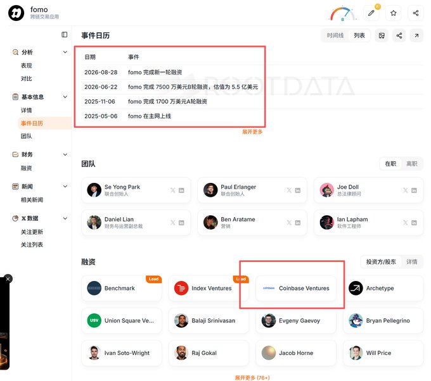
Task: Open Paul Erlanger's X profile icon
Action: pos(289,190)
